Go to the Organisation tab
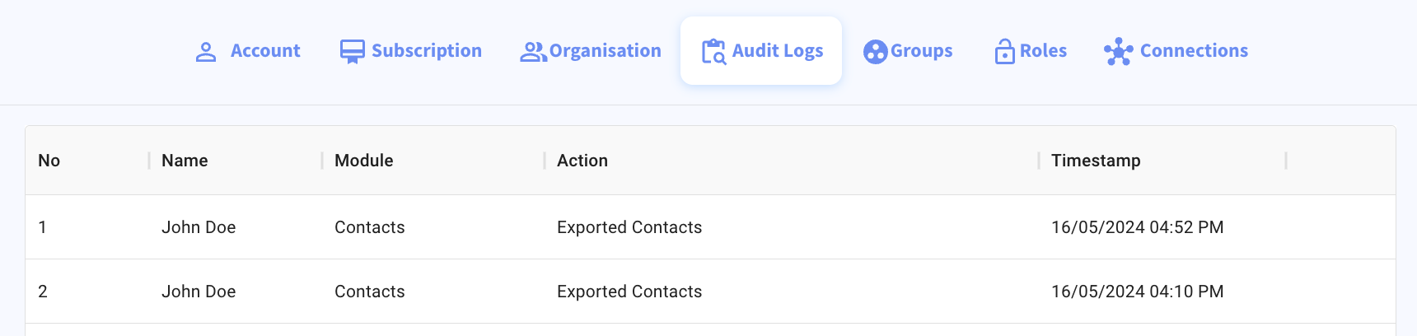The height and width of the screenshot is (336, 1417). point(591,51)
